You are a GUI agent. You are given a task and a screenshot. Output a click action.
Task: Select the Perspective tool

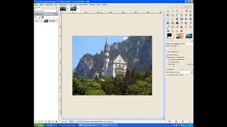point(190,19)
